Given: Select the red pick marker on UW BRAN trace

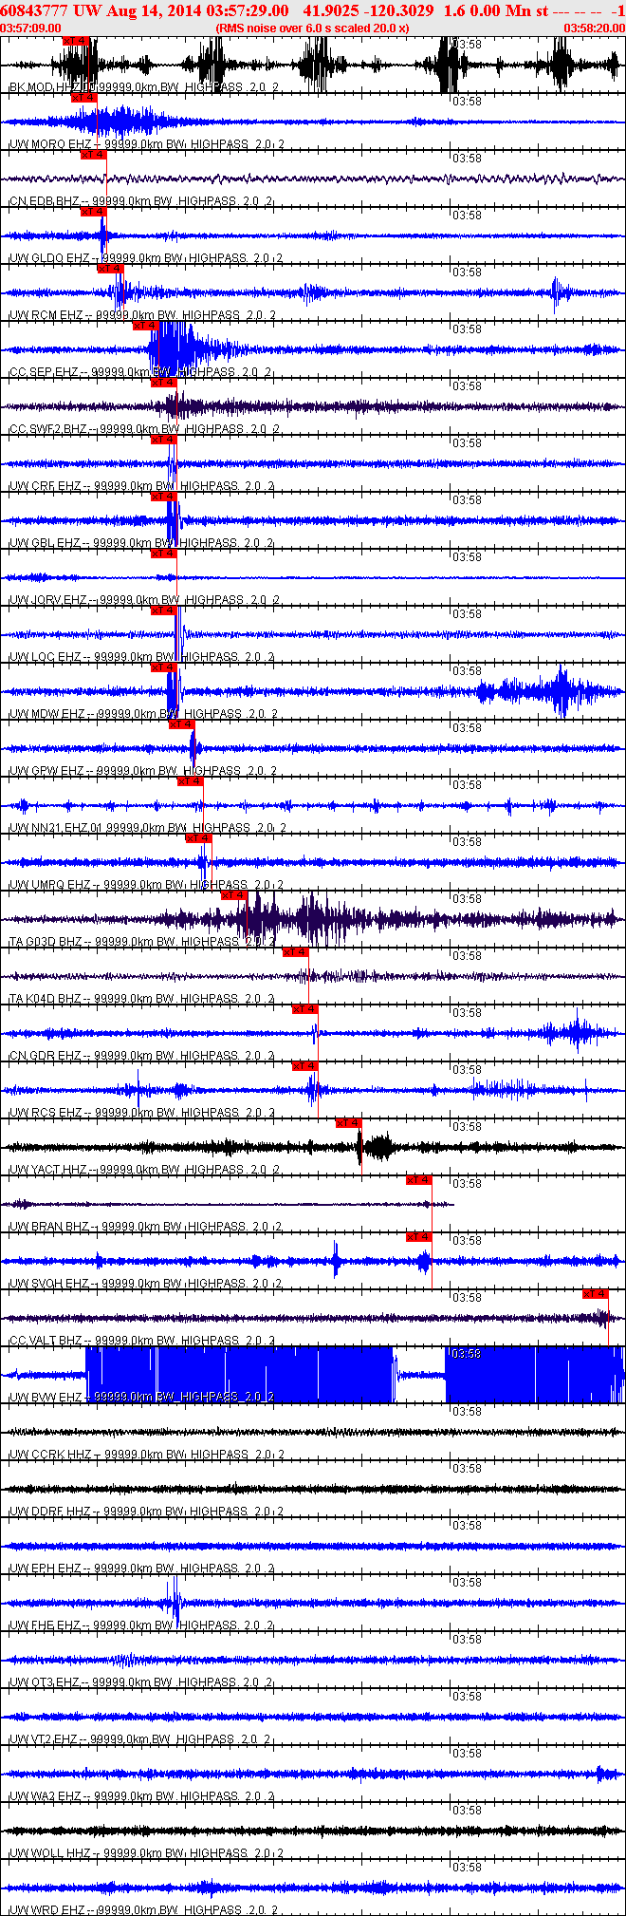Looking at the screenshot, I should point(419,1179).
